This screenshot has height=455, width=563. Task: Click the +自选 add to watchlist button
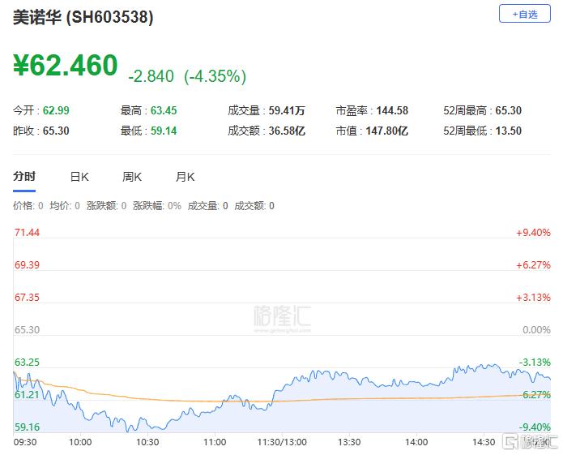(524, 14)
